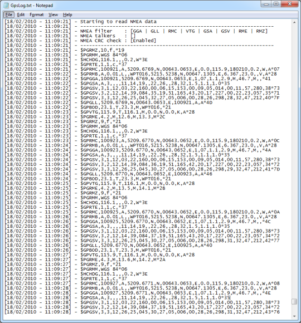This screenshot has width=301, height=323.
Task: Close the GpsLog.txt Notepad window
Action: point(290,4)
